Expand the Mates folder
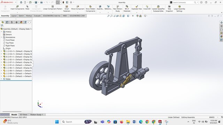 click(x=1, y=79)
